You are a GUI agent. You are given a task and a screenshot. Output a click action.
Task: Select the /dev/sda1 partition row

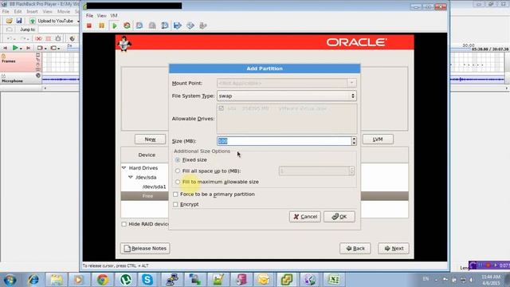point(154,187)
